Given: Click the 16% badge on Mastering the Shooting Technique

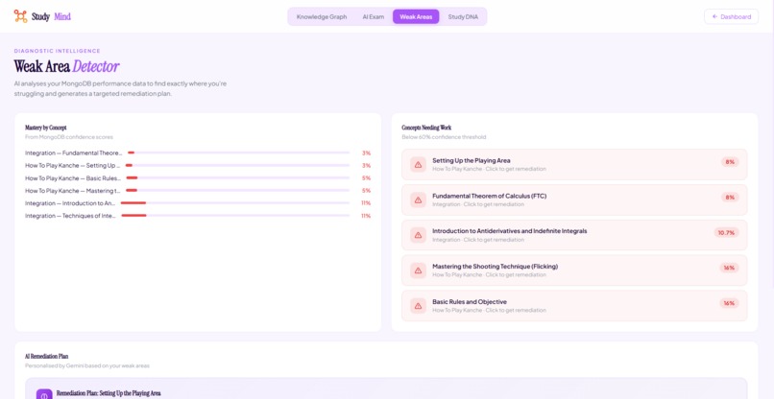Looking at the screenshot, I should point(729,268).
